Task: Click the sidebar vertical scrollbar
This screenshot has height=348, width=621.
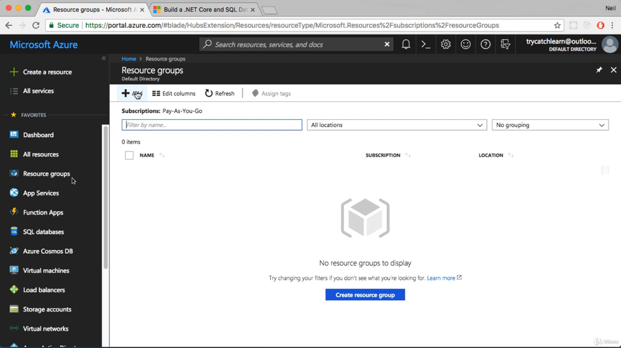Action: [x=106, y=197]
